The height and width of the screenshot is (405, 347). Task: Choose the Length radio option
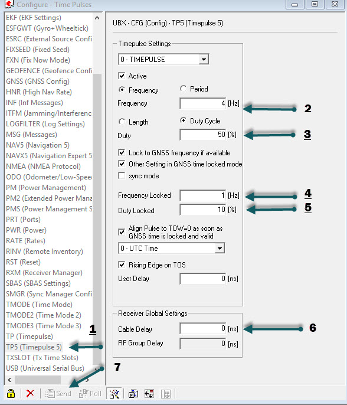[x=122, y=122]
